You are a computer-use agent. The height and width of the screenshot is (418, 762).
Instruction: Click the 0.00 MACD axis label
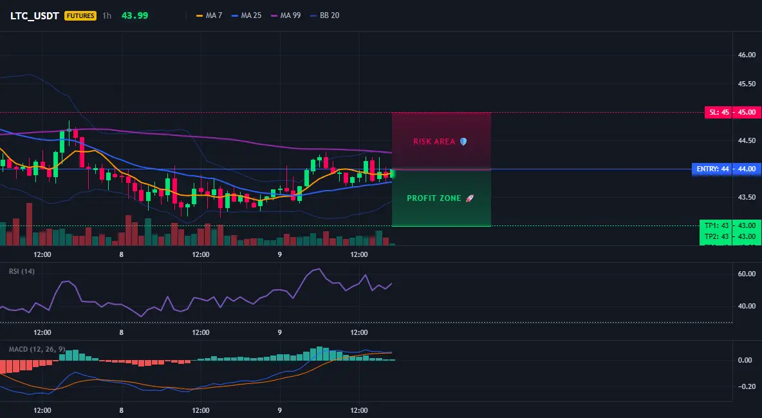(x=745, y=360)
